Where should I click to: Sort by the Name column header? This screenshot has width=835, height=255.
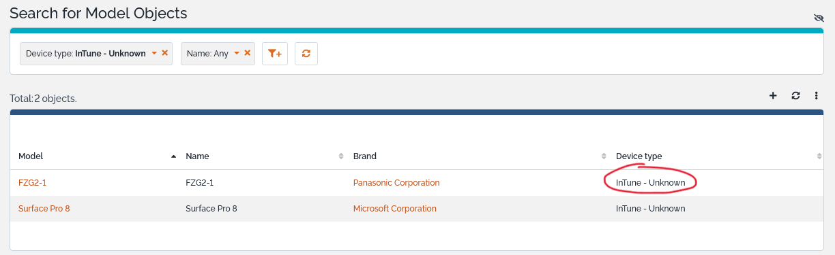pyautogui.click(x=197, y=156)
